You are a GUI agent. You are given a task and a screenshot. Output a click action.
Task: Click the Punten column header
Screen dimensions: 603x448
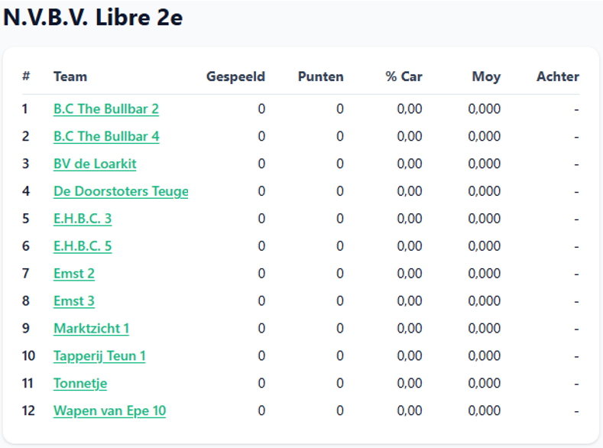(321, 76)
